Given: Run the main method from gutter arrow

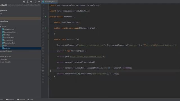Looking at the screenshot, I should [46, 28].
